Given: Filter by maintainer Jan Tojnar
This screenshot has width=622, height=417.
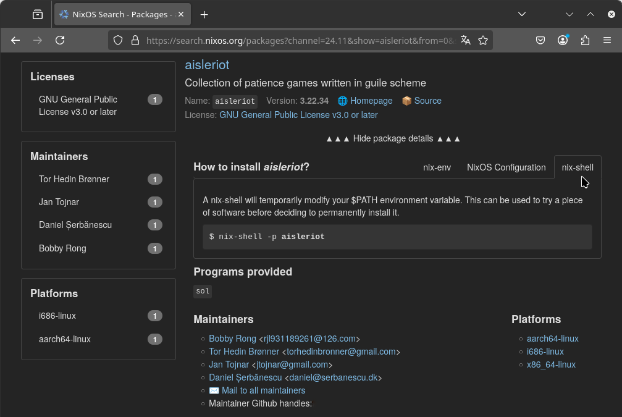Looking at the screenshot, I should (59, 202).
